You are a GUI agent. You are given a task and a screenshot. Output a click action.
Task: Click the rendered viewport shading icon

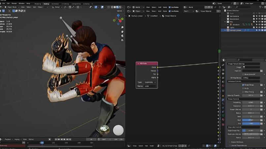click(120, 7)
